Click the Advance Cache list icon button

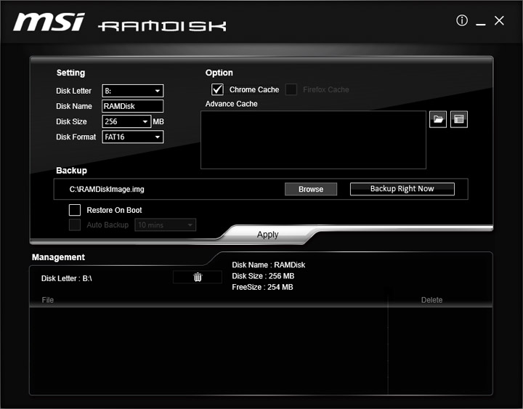[459, 119]
